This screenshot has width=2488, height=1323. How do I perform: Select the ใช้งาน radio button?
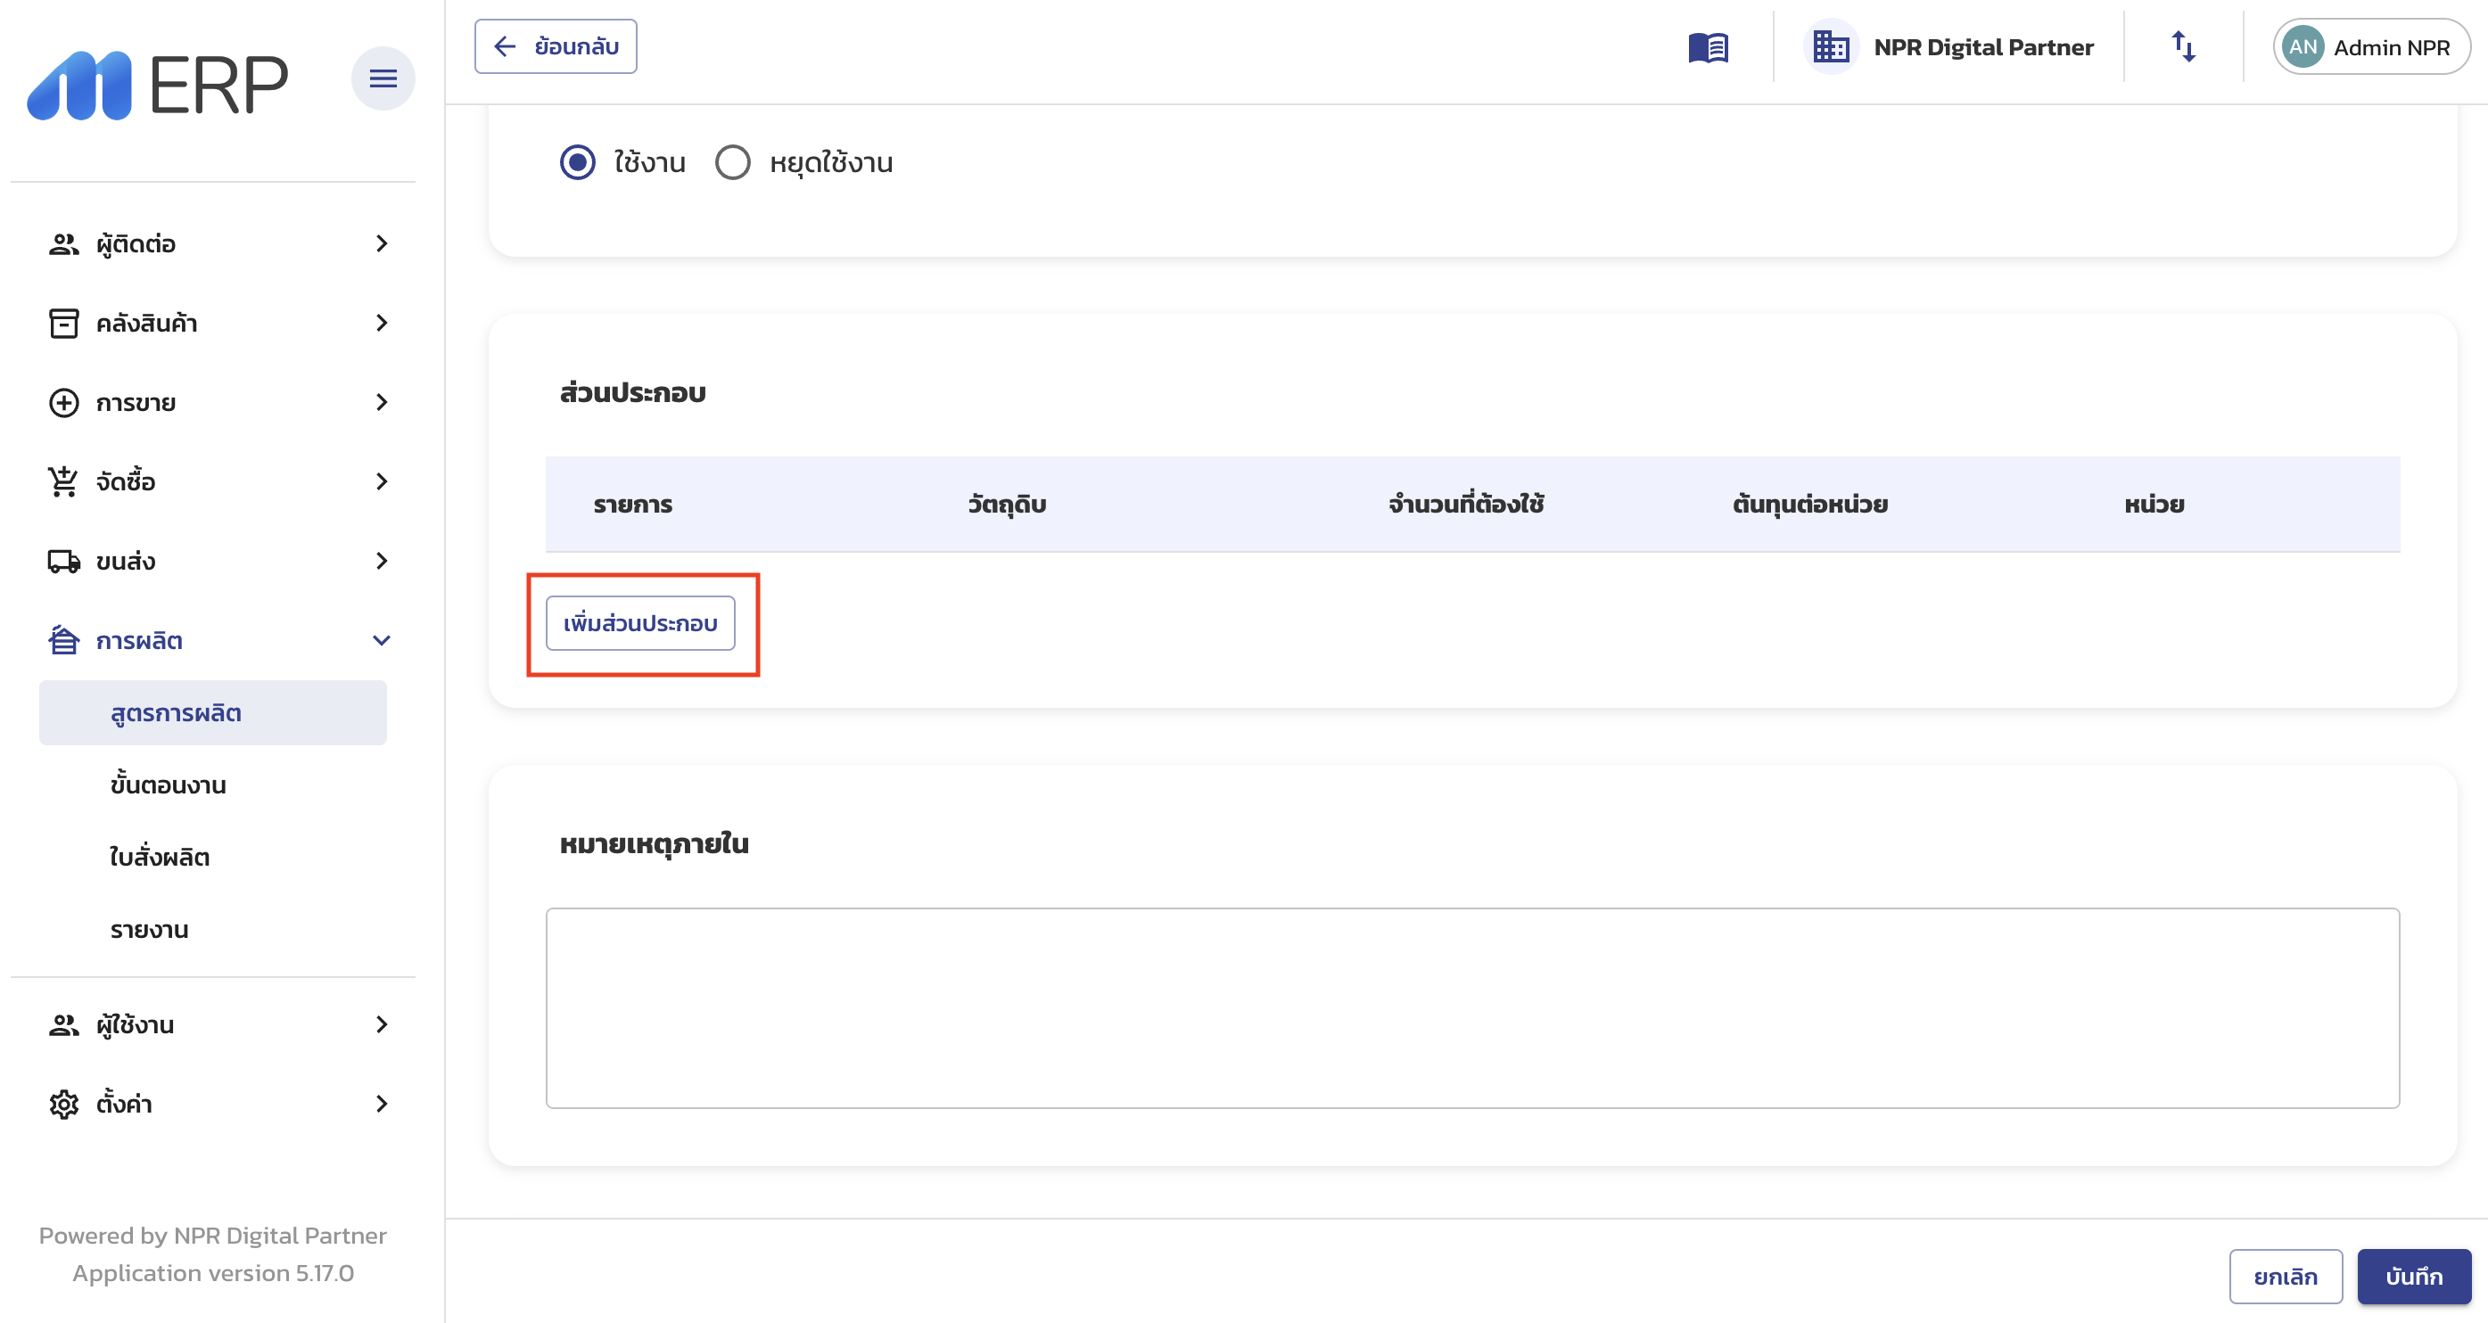(x=578, y=162)
